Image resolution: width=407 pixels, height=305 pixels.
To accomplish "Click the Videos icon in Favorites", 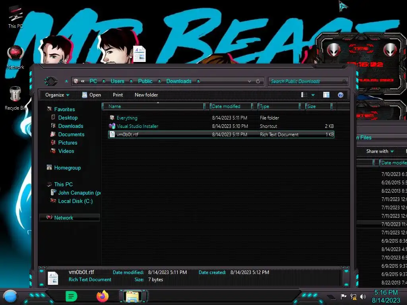I will click(x=53, y=151).
